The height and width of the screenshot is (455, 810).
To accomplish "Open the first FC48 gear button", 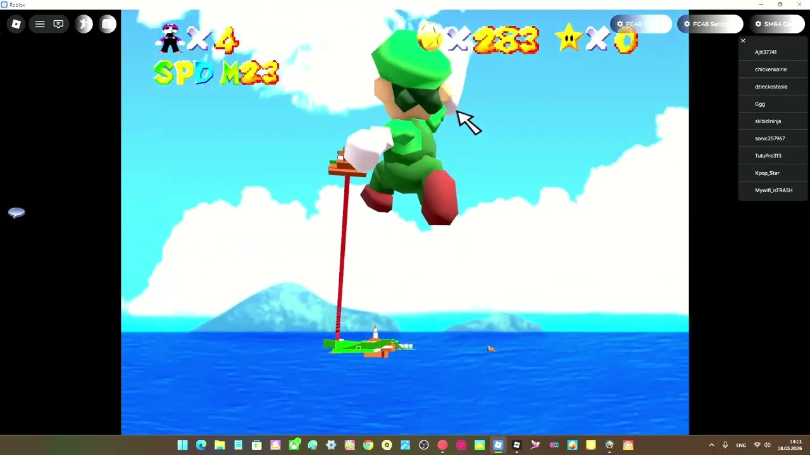I will (640, 24).
